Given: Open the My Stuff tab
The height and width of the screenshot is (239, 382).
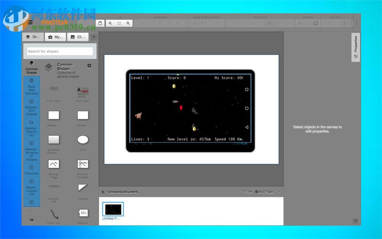Looking at the screenshot, I should [x=55, y=37].
